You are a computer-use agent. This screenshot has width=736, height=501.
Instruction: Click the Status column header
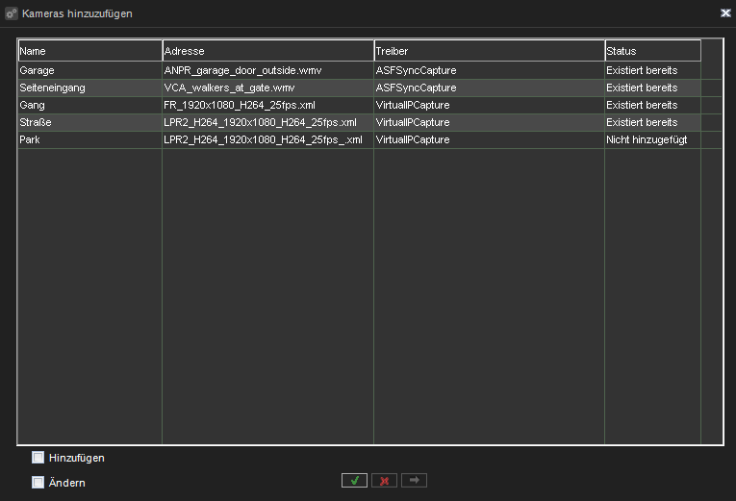click(652, 51)
